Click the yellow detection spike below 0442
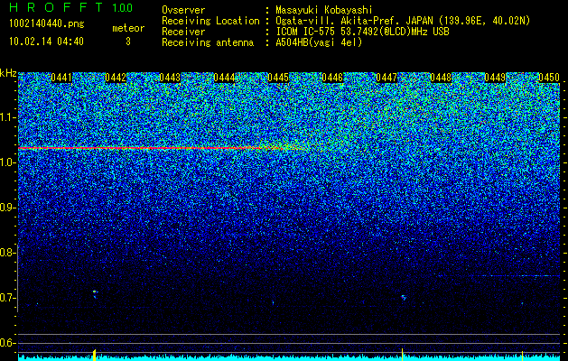Viewport: 568px width, 361px height. tap(94, 355)
